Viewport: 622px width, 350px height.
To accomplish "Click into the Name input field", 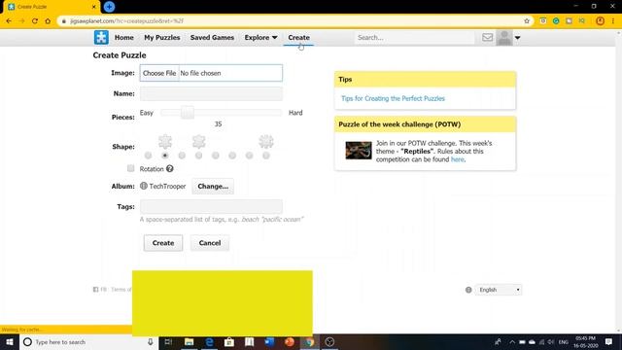I will click(211, 93).
